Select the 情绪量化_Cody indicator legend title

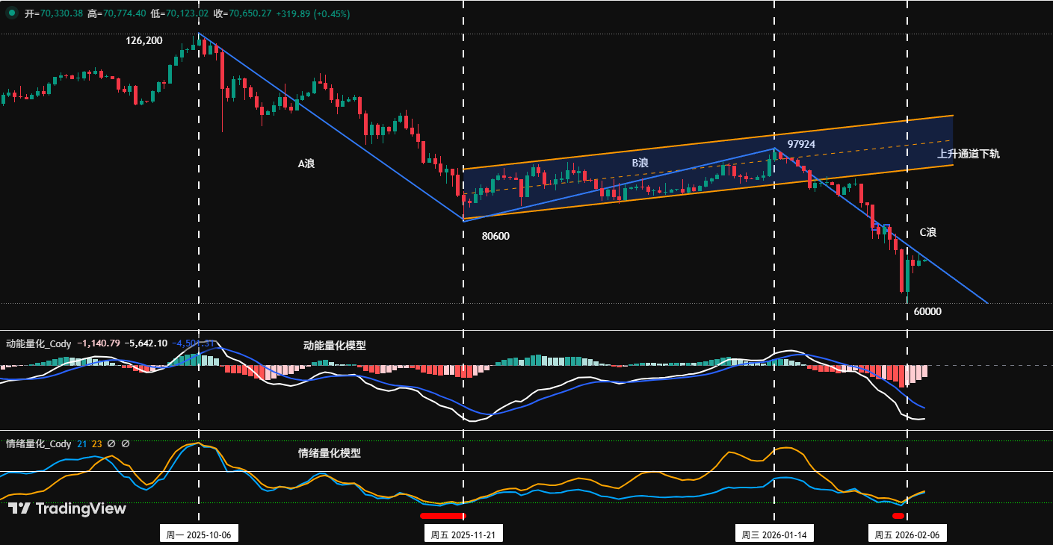39,443
